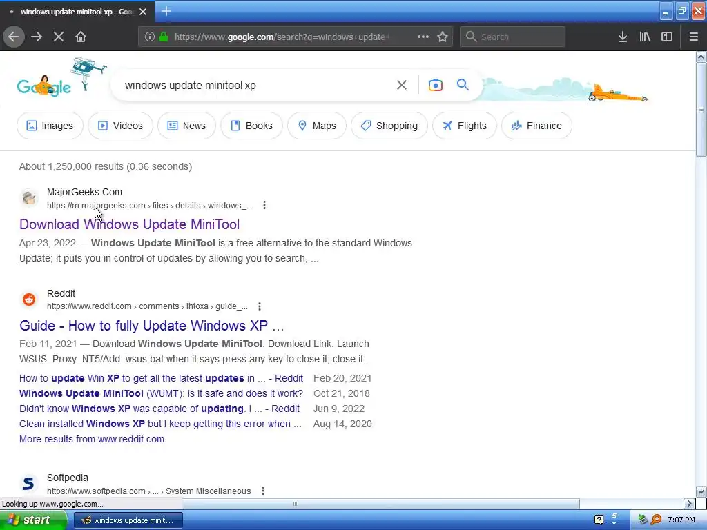View connection security via the green padlock
Image resolution: width=707 pixels, height=530 pixels.
click(164, 37)
